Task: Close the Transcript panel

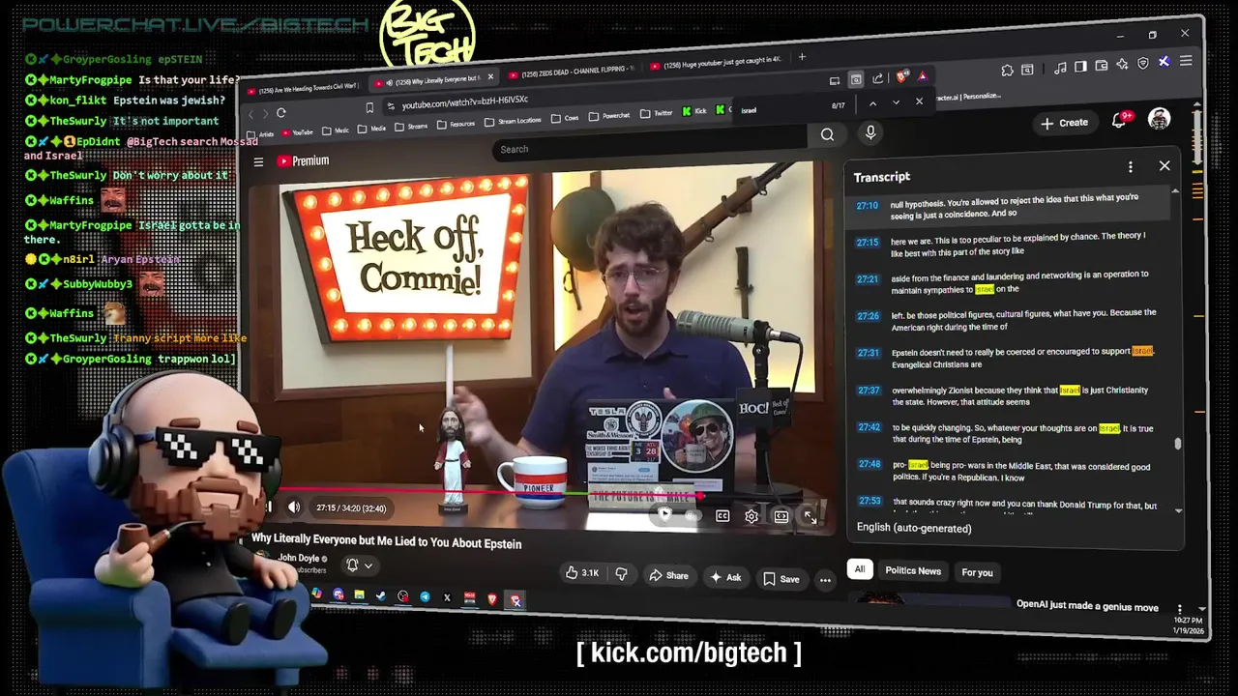Action: [1164, 166]
